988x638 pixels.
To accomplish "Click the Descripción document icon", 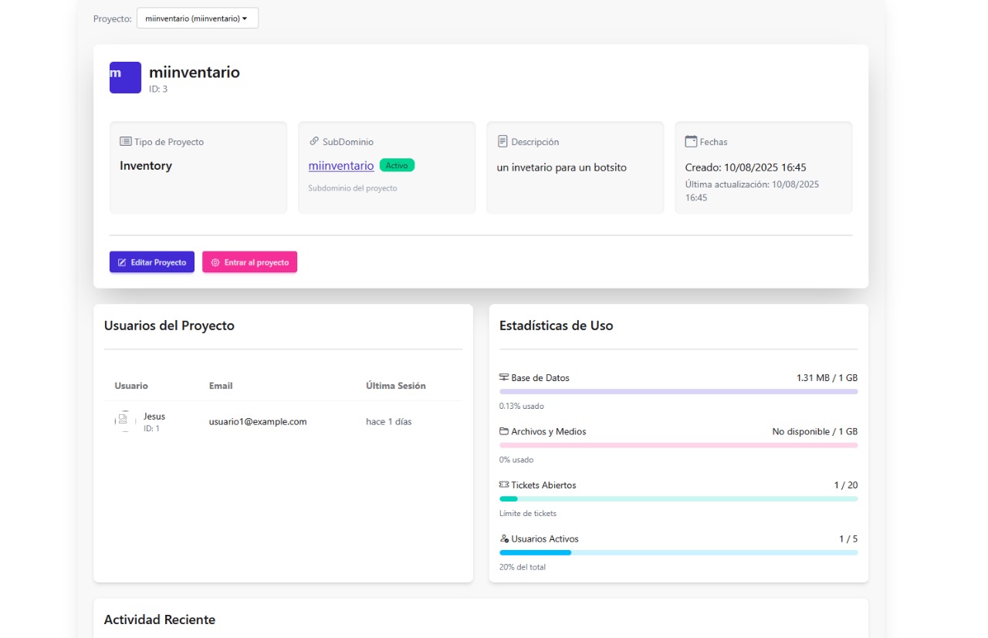I will tap(502, 142).
